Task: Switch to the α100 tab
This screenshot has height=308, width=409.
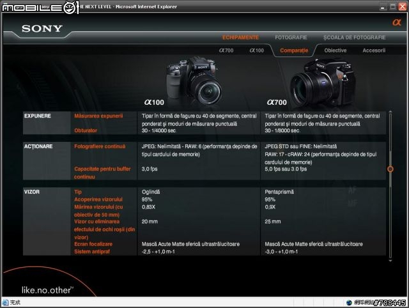Action: pos(257,50)
